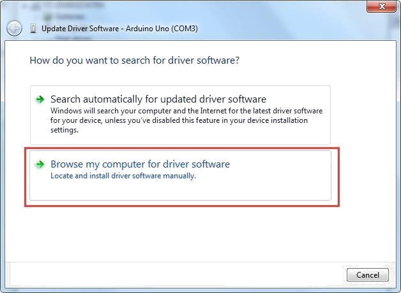Click the back arrow button in dialog header
The width and height of the screenshot is (401, 293).
point(14,28)
